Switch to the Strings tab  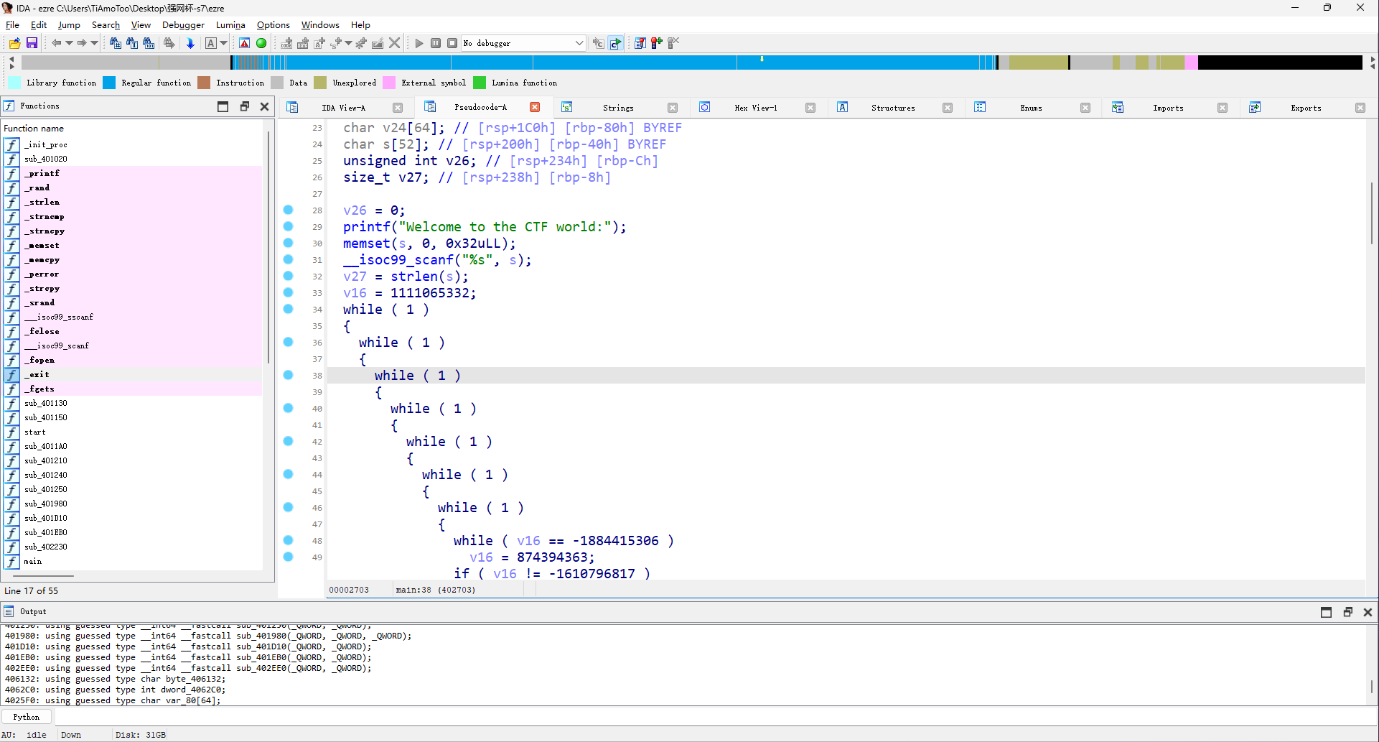click(618, 108)
